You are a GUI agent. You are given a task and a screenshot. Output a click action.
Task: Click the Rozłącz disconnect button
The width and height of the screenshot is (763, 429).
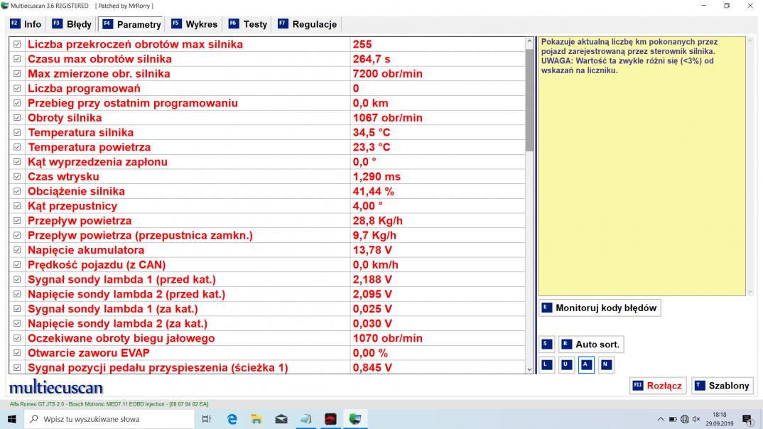pos(657,386)
